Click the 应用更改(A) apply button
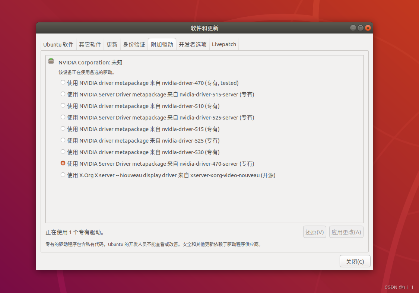419x293 pixels. tap(346, 232)
